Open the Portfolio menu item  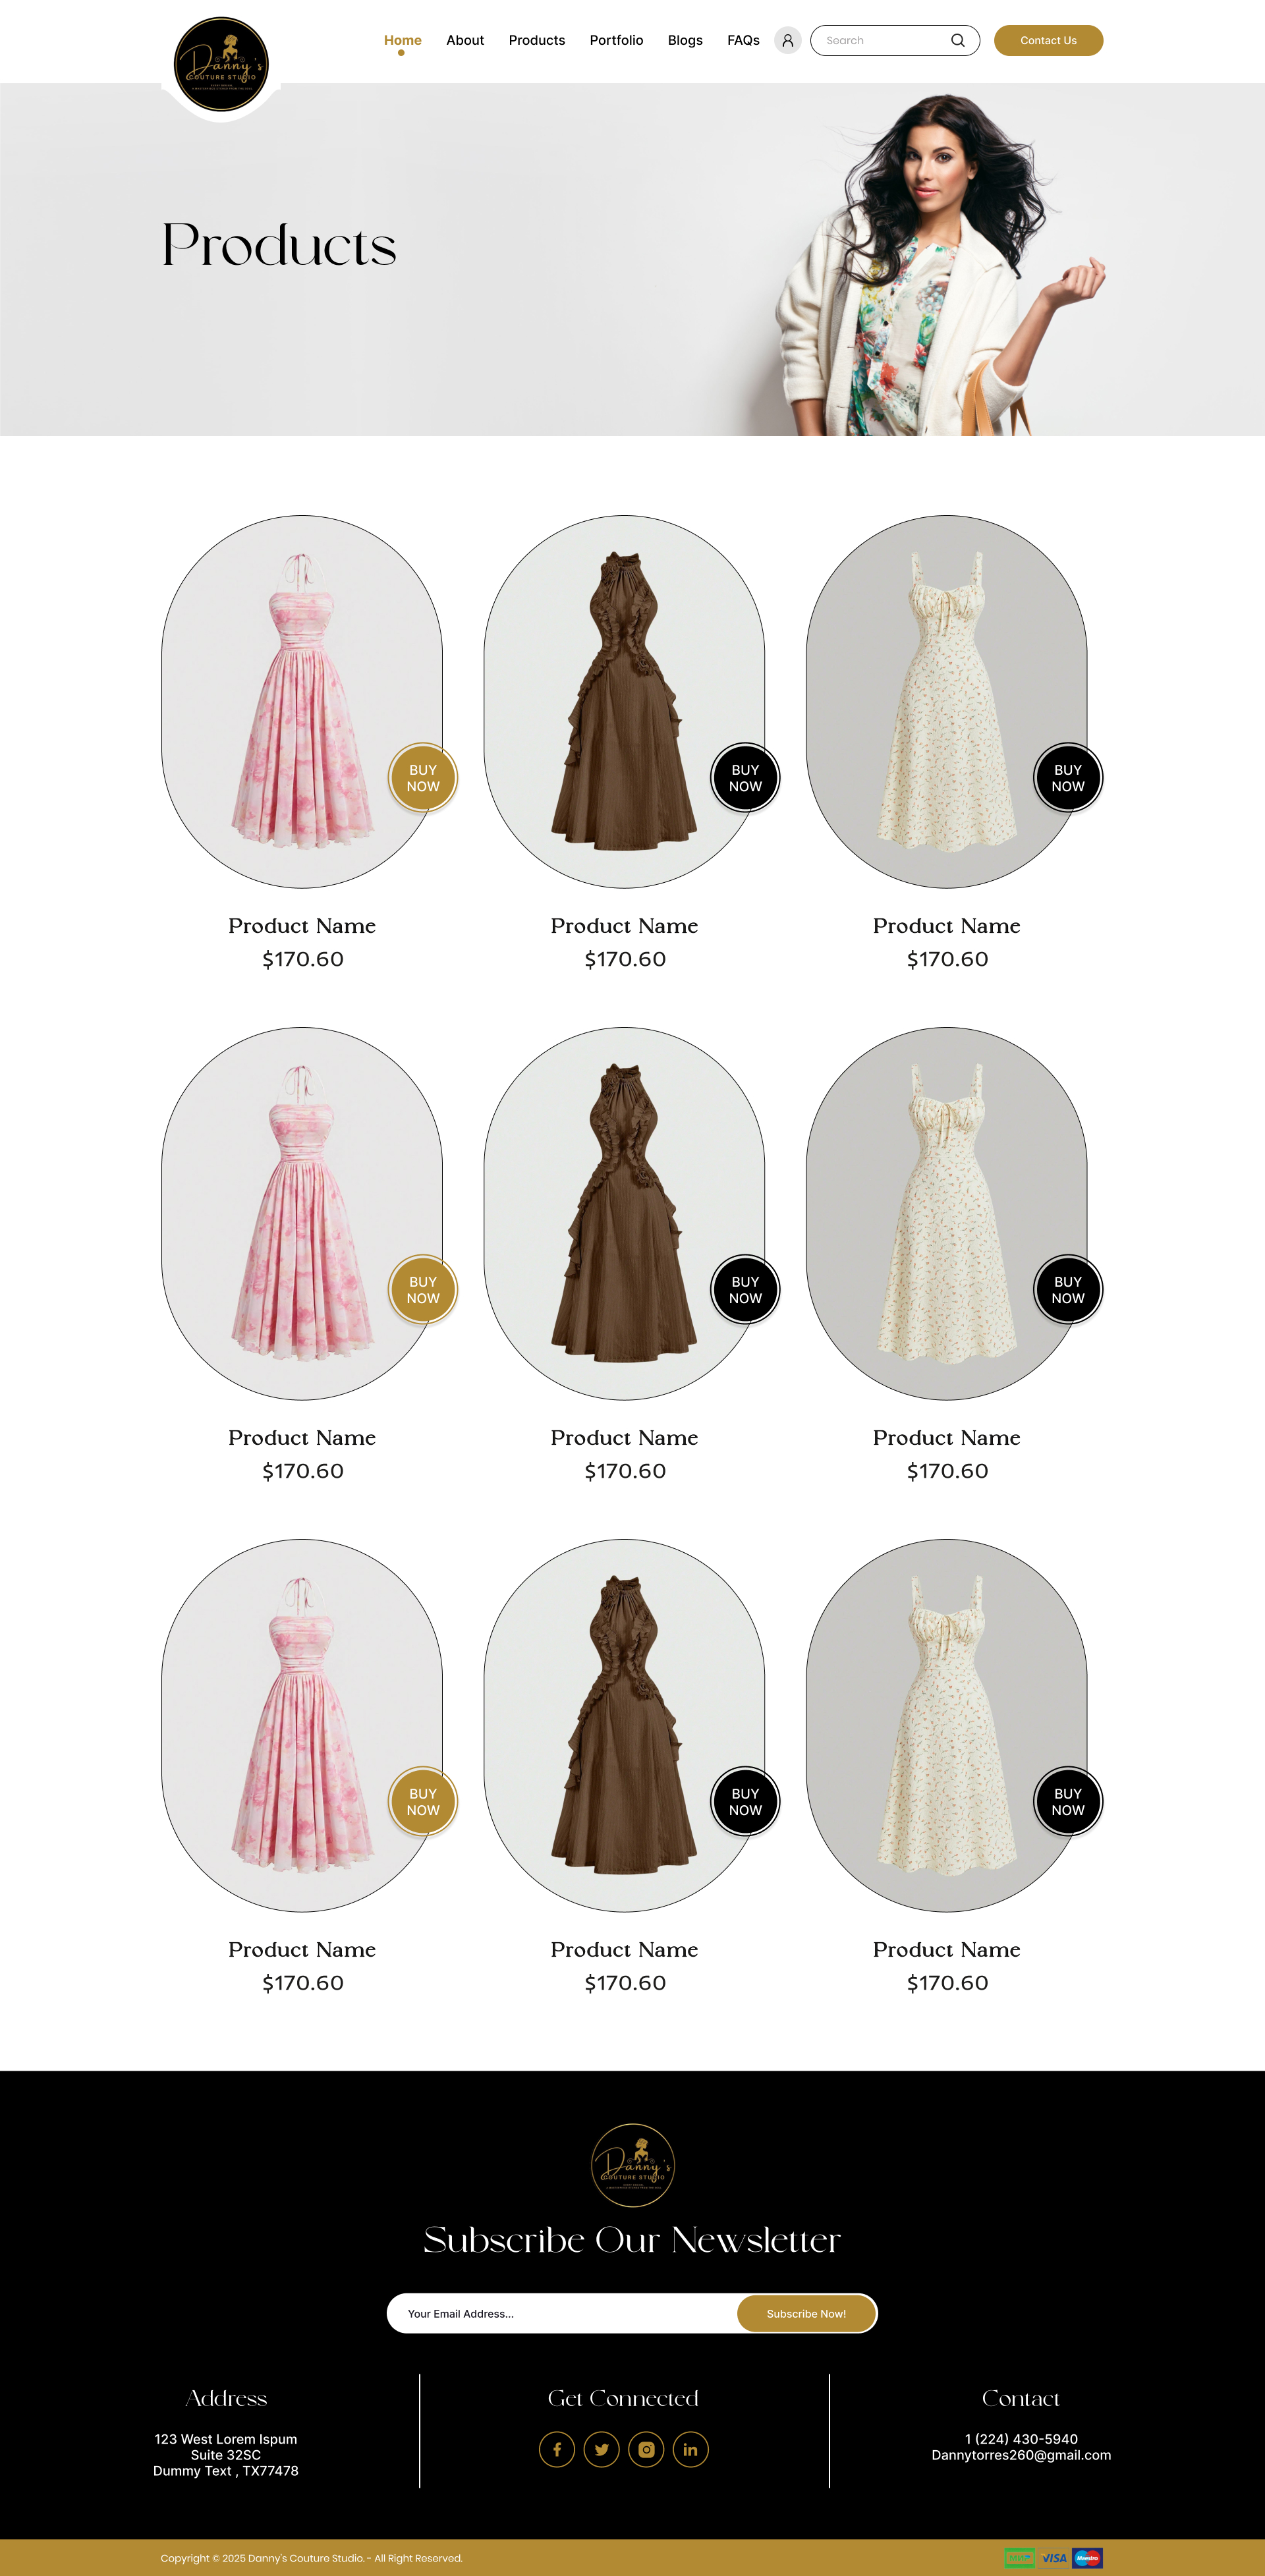pyautogui.click(x=616, y=41)
